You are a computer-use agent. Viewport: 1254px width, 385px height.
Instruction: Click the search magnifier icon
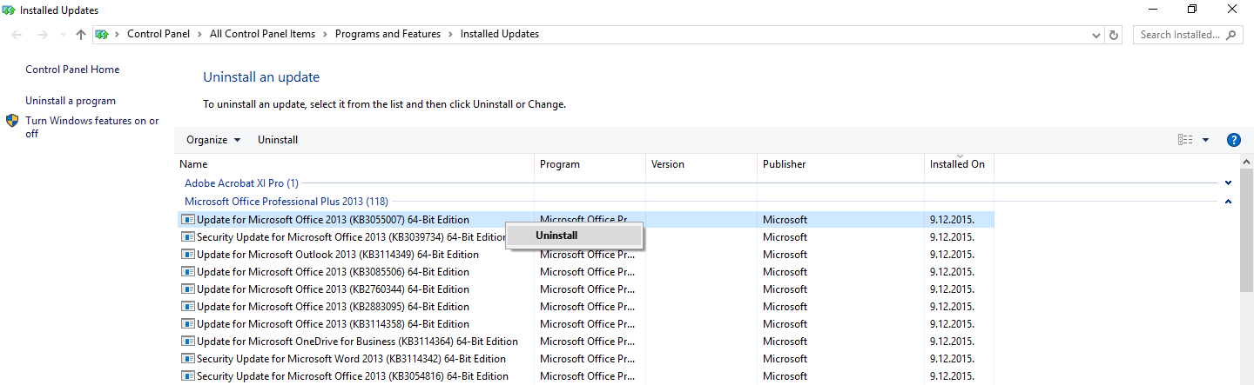[1231, 35]
